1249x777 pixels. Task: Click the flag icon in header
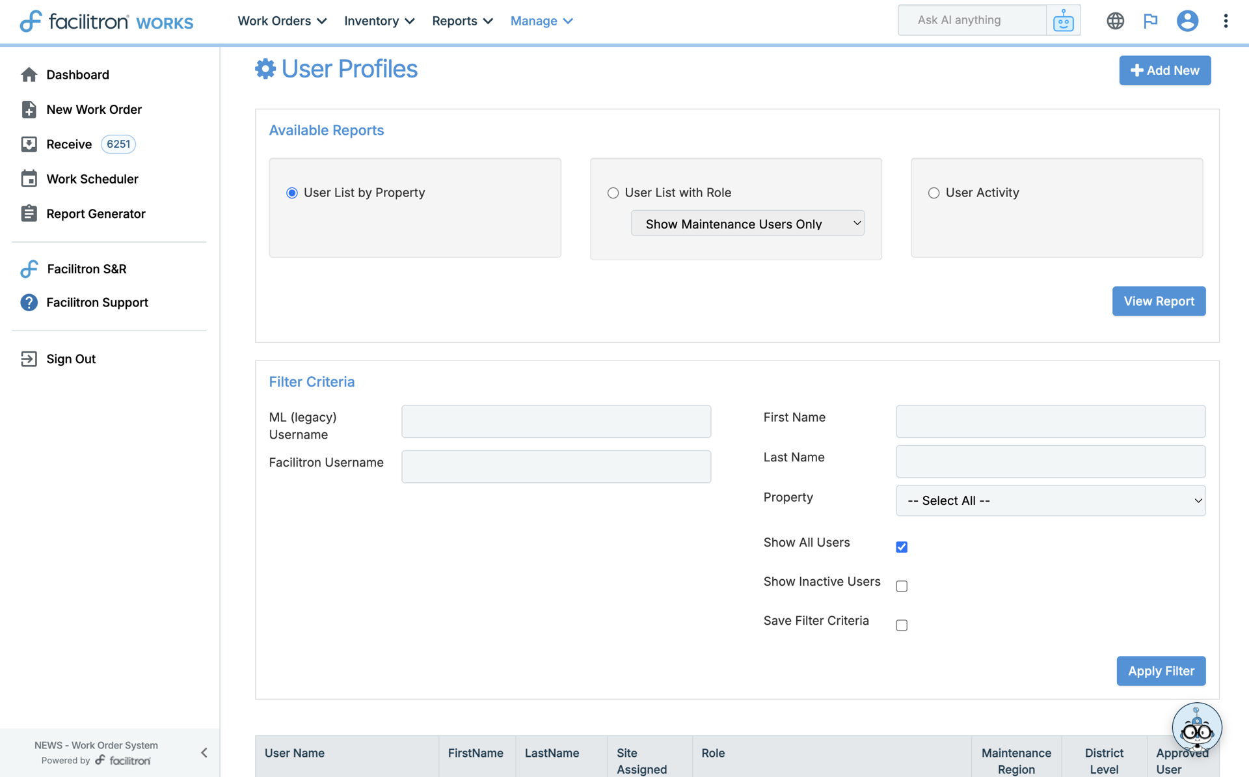point(1150,21)
